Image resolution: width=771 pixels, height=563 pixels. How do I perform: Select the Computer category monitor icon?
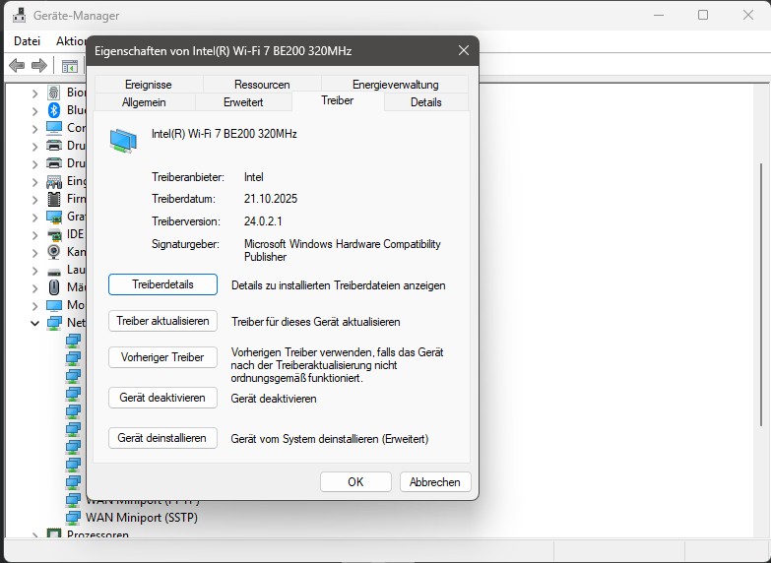coord(54,128)
